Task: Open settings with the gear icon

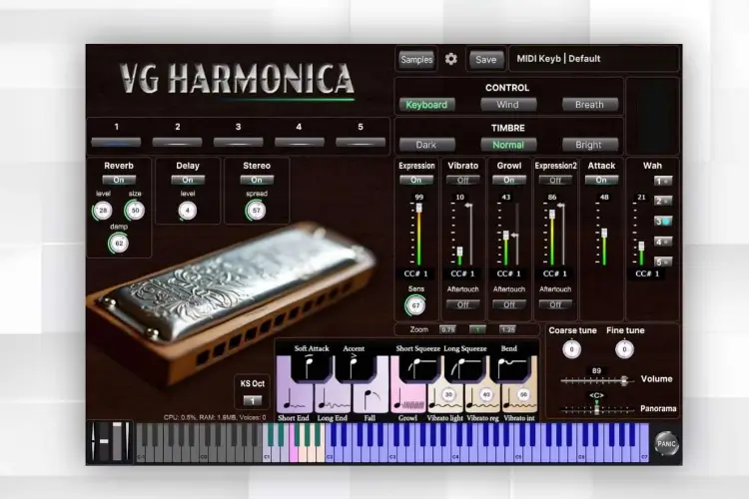Action: point(451,59)
